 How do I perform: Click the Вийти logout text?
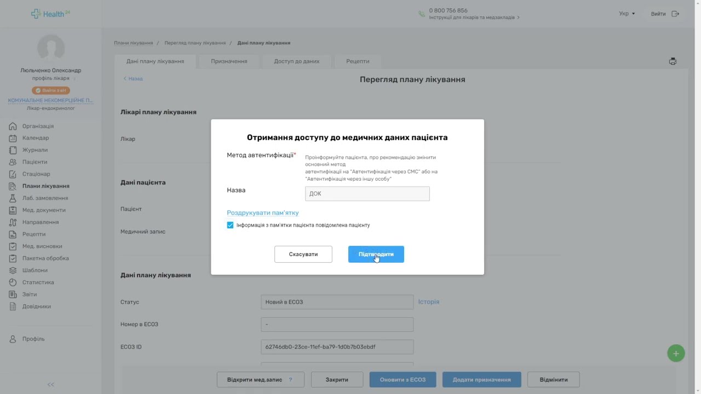pyautogui.click(x=658, y=14)
